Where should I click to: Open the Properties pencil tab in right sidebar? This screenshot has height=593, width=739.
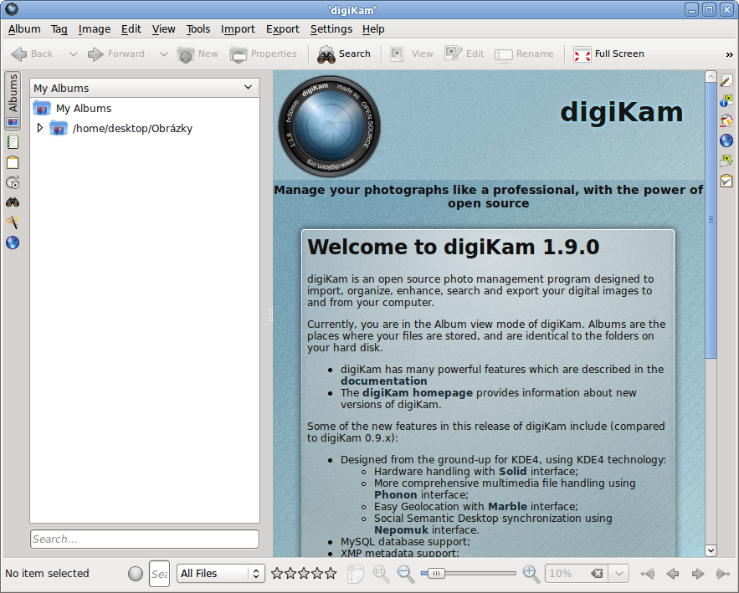(726, 81)
